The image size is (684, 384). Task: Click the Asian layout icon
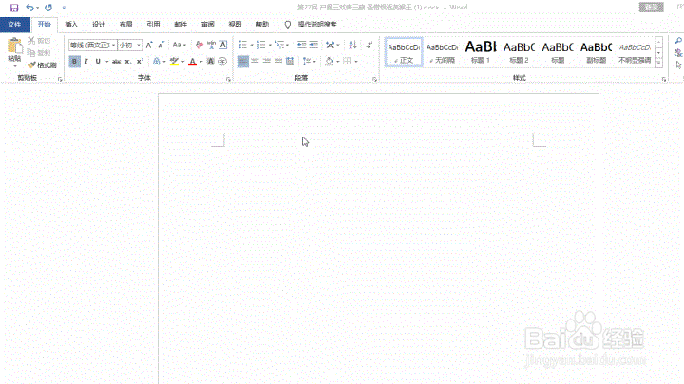[331, 45]
